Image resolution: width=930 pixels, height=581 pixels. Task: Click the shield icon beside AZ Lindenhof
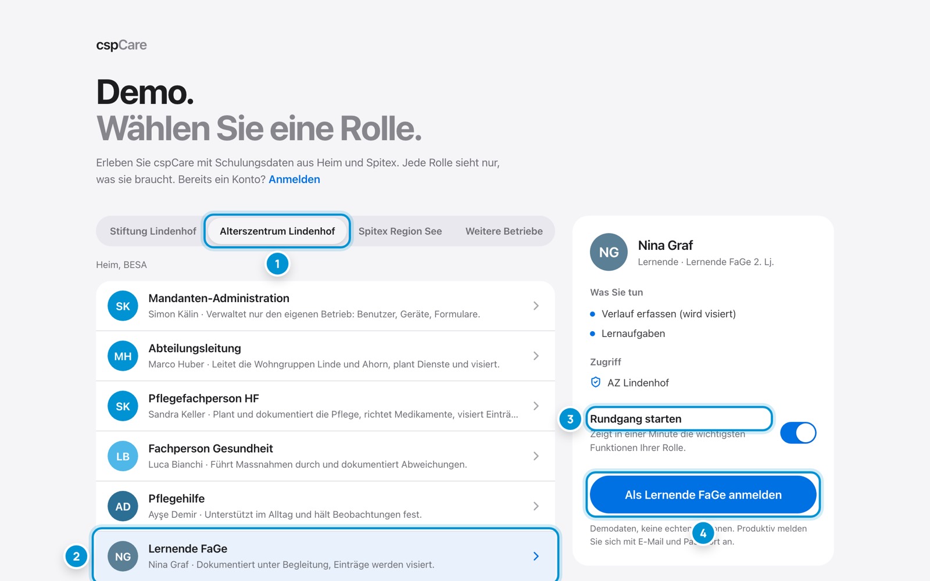click(595, 382)
